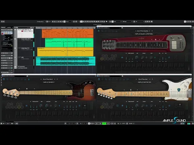Select the yellow-highlighted articulation in Lap Steel plugin
Screen dimensions: 194x145
[x=102, y=59]
